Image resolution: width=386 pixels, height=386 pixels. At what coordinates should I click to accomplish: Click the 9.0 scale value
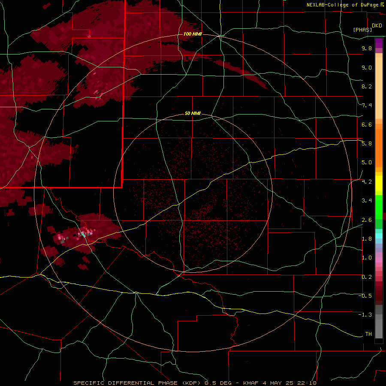pyautogui.click(x=367, y=67)
